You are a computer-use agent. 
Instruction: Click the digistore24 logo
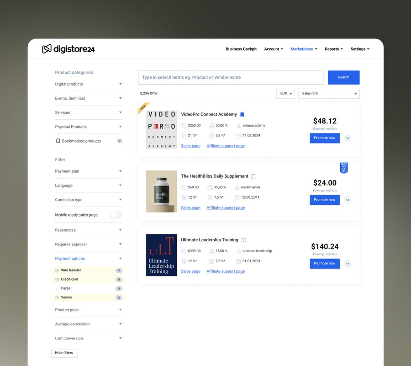[x=68, y=49]
